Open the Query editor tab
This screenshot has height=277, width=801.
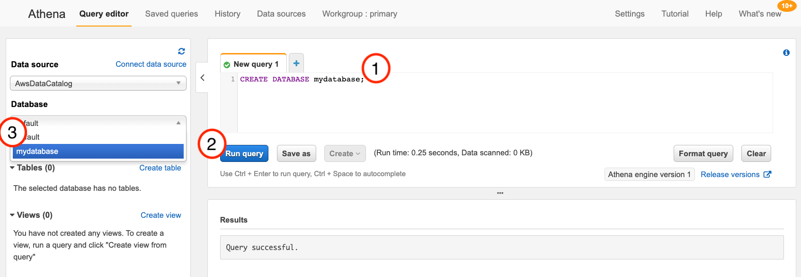[x=104, y=14]
